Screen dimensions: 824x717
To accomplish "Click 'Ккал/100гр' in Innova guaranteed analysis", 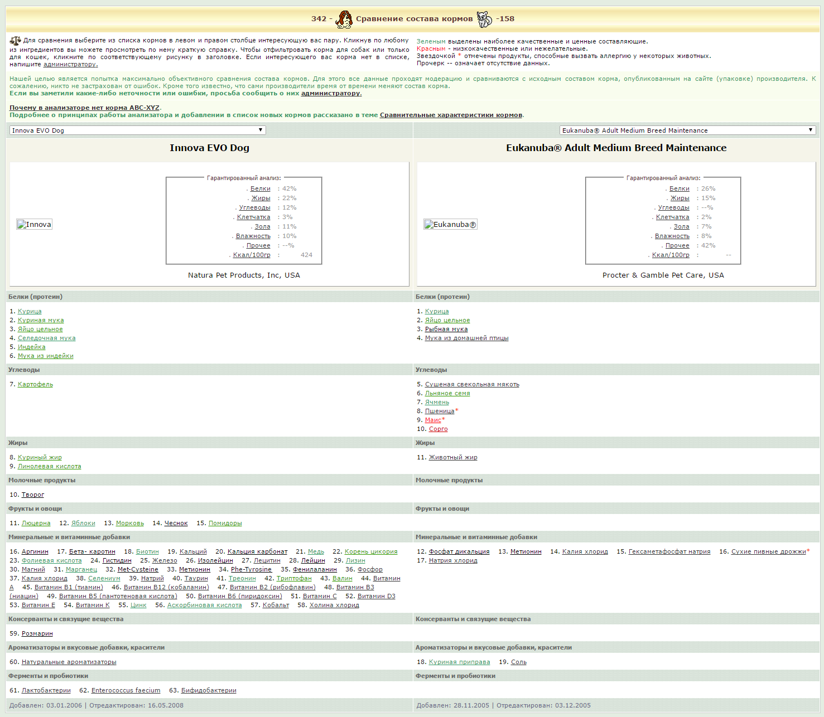I will (252, 255).
